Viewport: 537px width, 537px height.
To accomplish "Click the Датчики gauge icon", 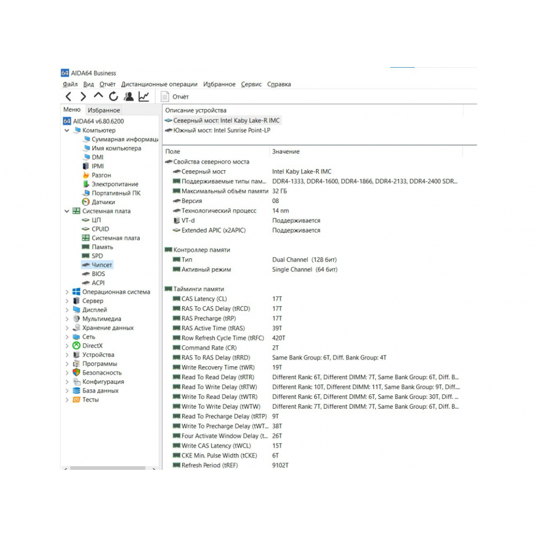I will point(86,202).
